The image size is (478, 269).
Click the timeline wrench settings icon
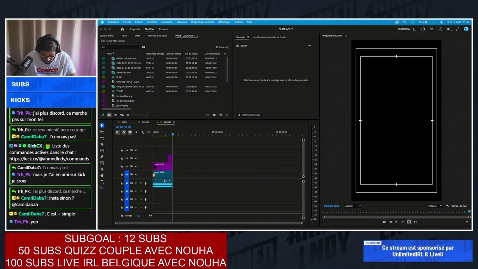[142, 132]
